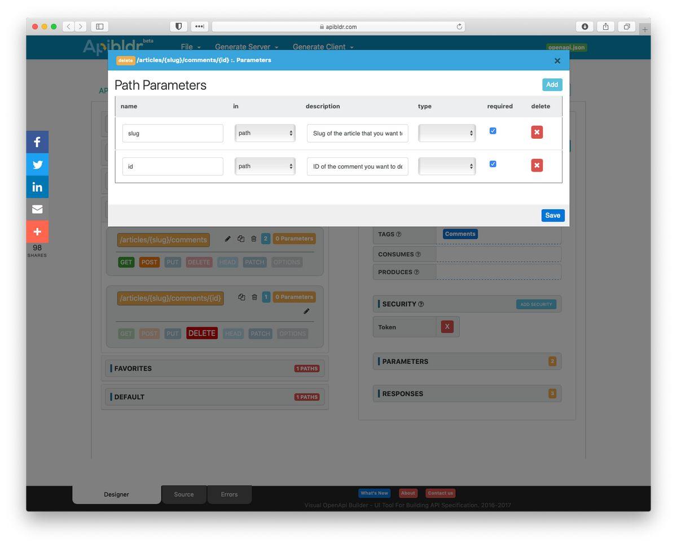Image resolution: width=677 pixels, height=546 pixels.
Task: Delete the slug parameter row
Action: point(537,132)
